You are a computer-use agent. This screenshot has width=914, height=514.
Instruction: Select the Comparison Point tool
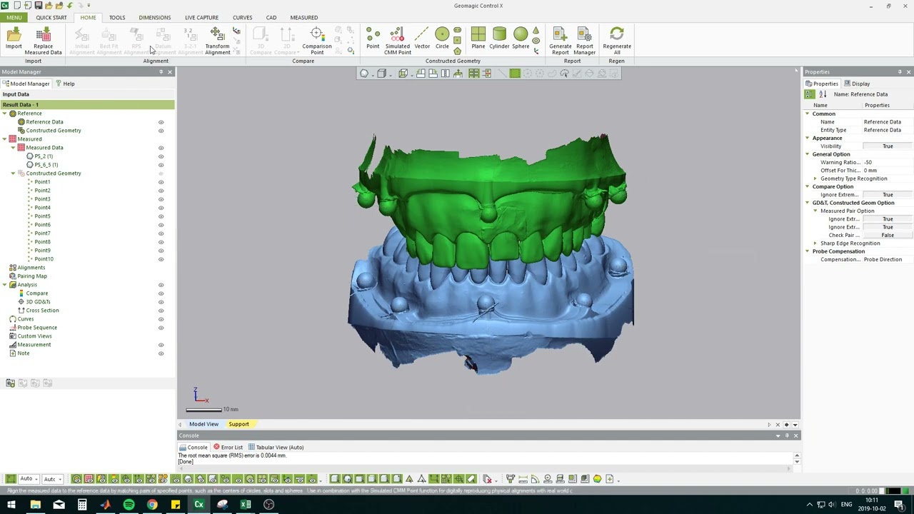(x=316, y=41)
